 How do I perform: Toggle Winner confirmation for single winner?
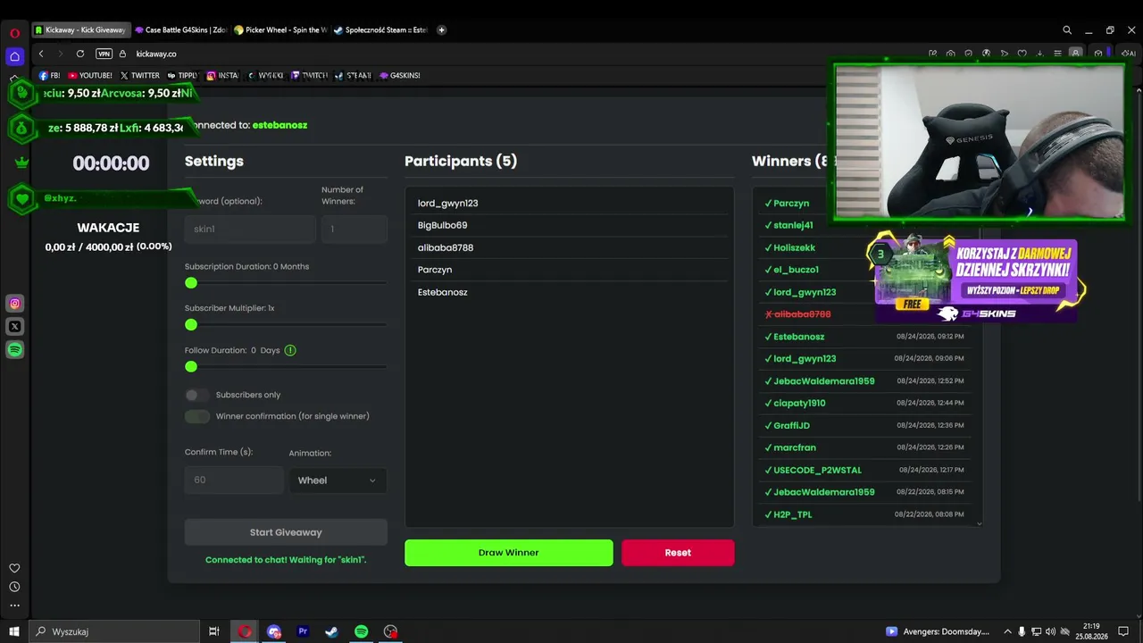tap(196, 416)
